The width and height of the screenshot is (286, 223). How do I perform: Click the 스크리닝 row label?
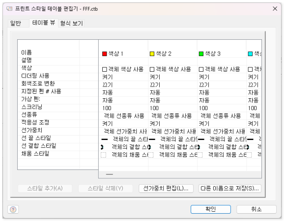coord(32,107)
